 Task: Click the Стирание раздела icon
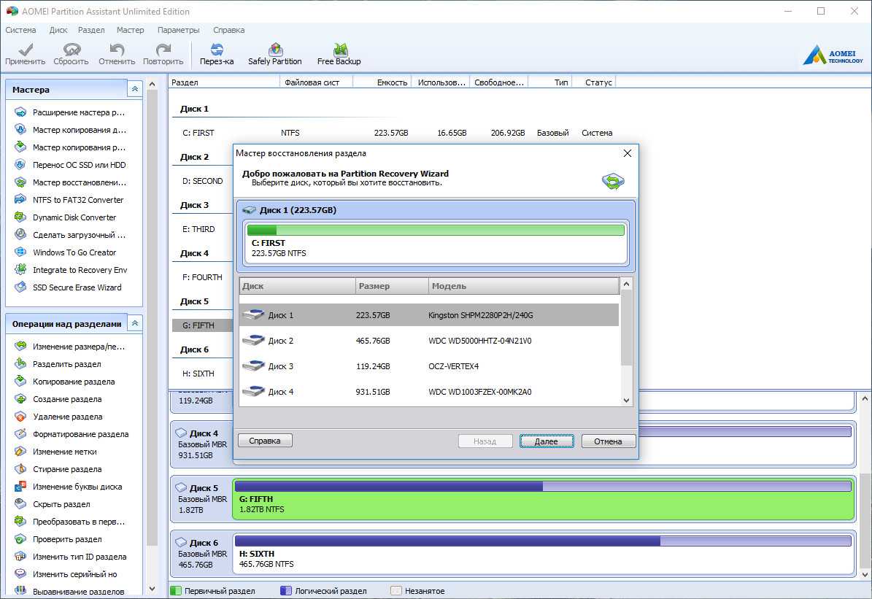tap(20, 469)
